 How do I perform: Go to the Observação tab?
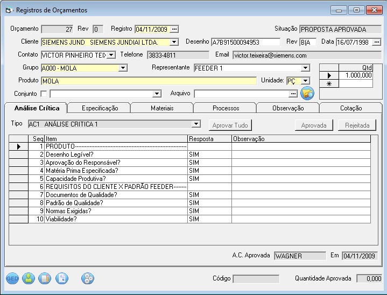pyautogui.click(x=288, y=108)
